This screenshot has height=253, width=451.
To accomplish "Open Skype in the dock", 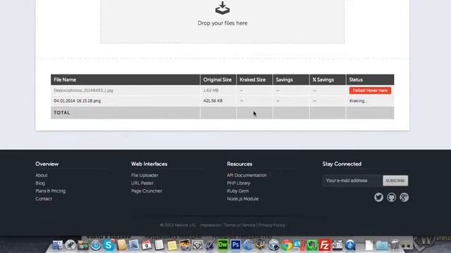I will tap(109, 245).
